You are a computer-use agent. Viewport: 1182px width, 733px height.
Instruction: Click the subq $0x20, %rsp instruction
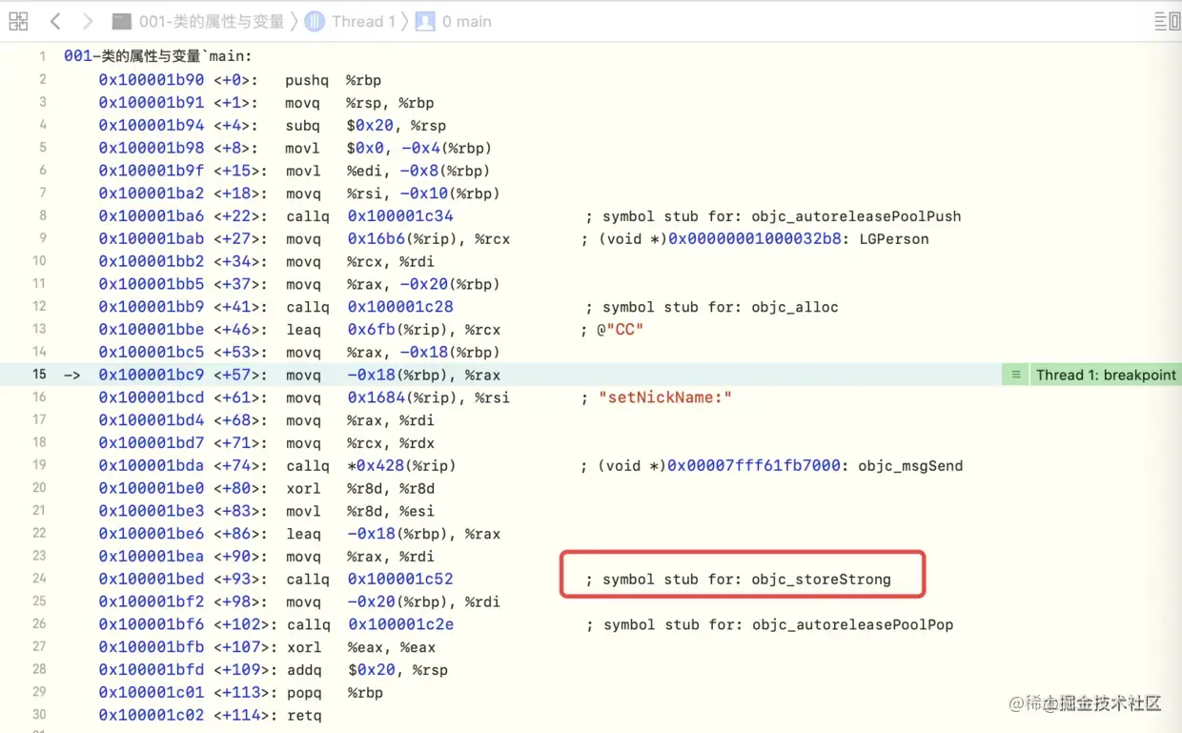(x=365, y=125)
